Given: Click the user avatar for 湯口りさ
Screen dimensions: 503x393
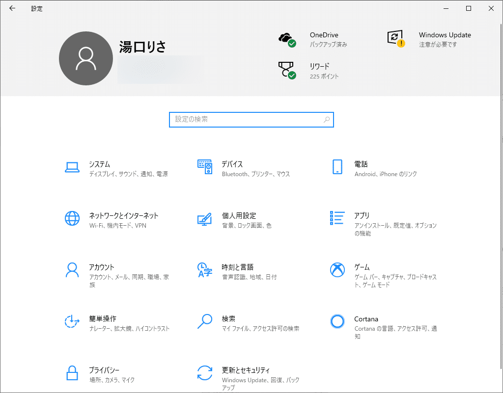Looking at the screenshot, I should 86,58.
